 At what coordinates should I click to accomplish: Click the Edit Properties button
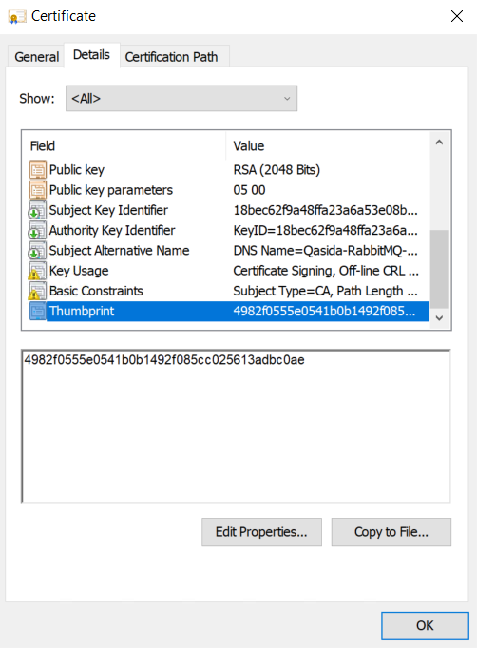[x=261, y=532]
